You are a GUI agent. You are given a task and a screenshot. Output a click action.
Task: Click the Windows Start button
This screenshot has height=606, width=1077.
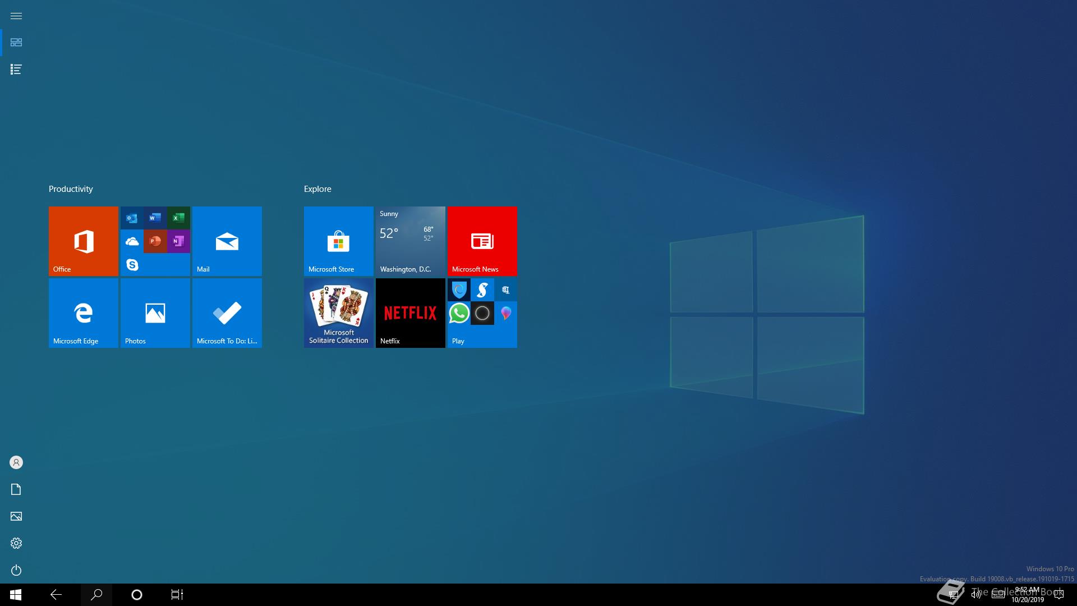tap(16, 595)
